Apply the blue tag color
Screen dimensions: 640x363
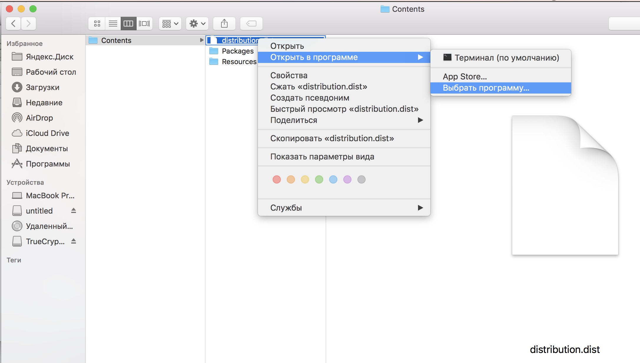[x=333, y=179]
